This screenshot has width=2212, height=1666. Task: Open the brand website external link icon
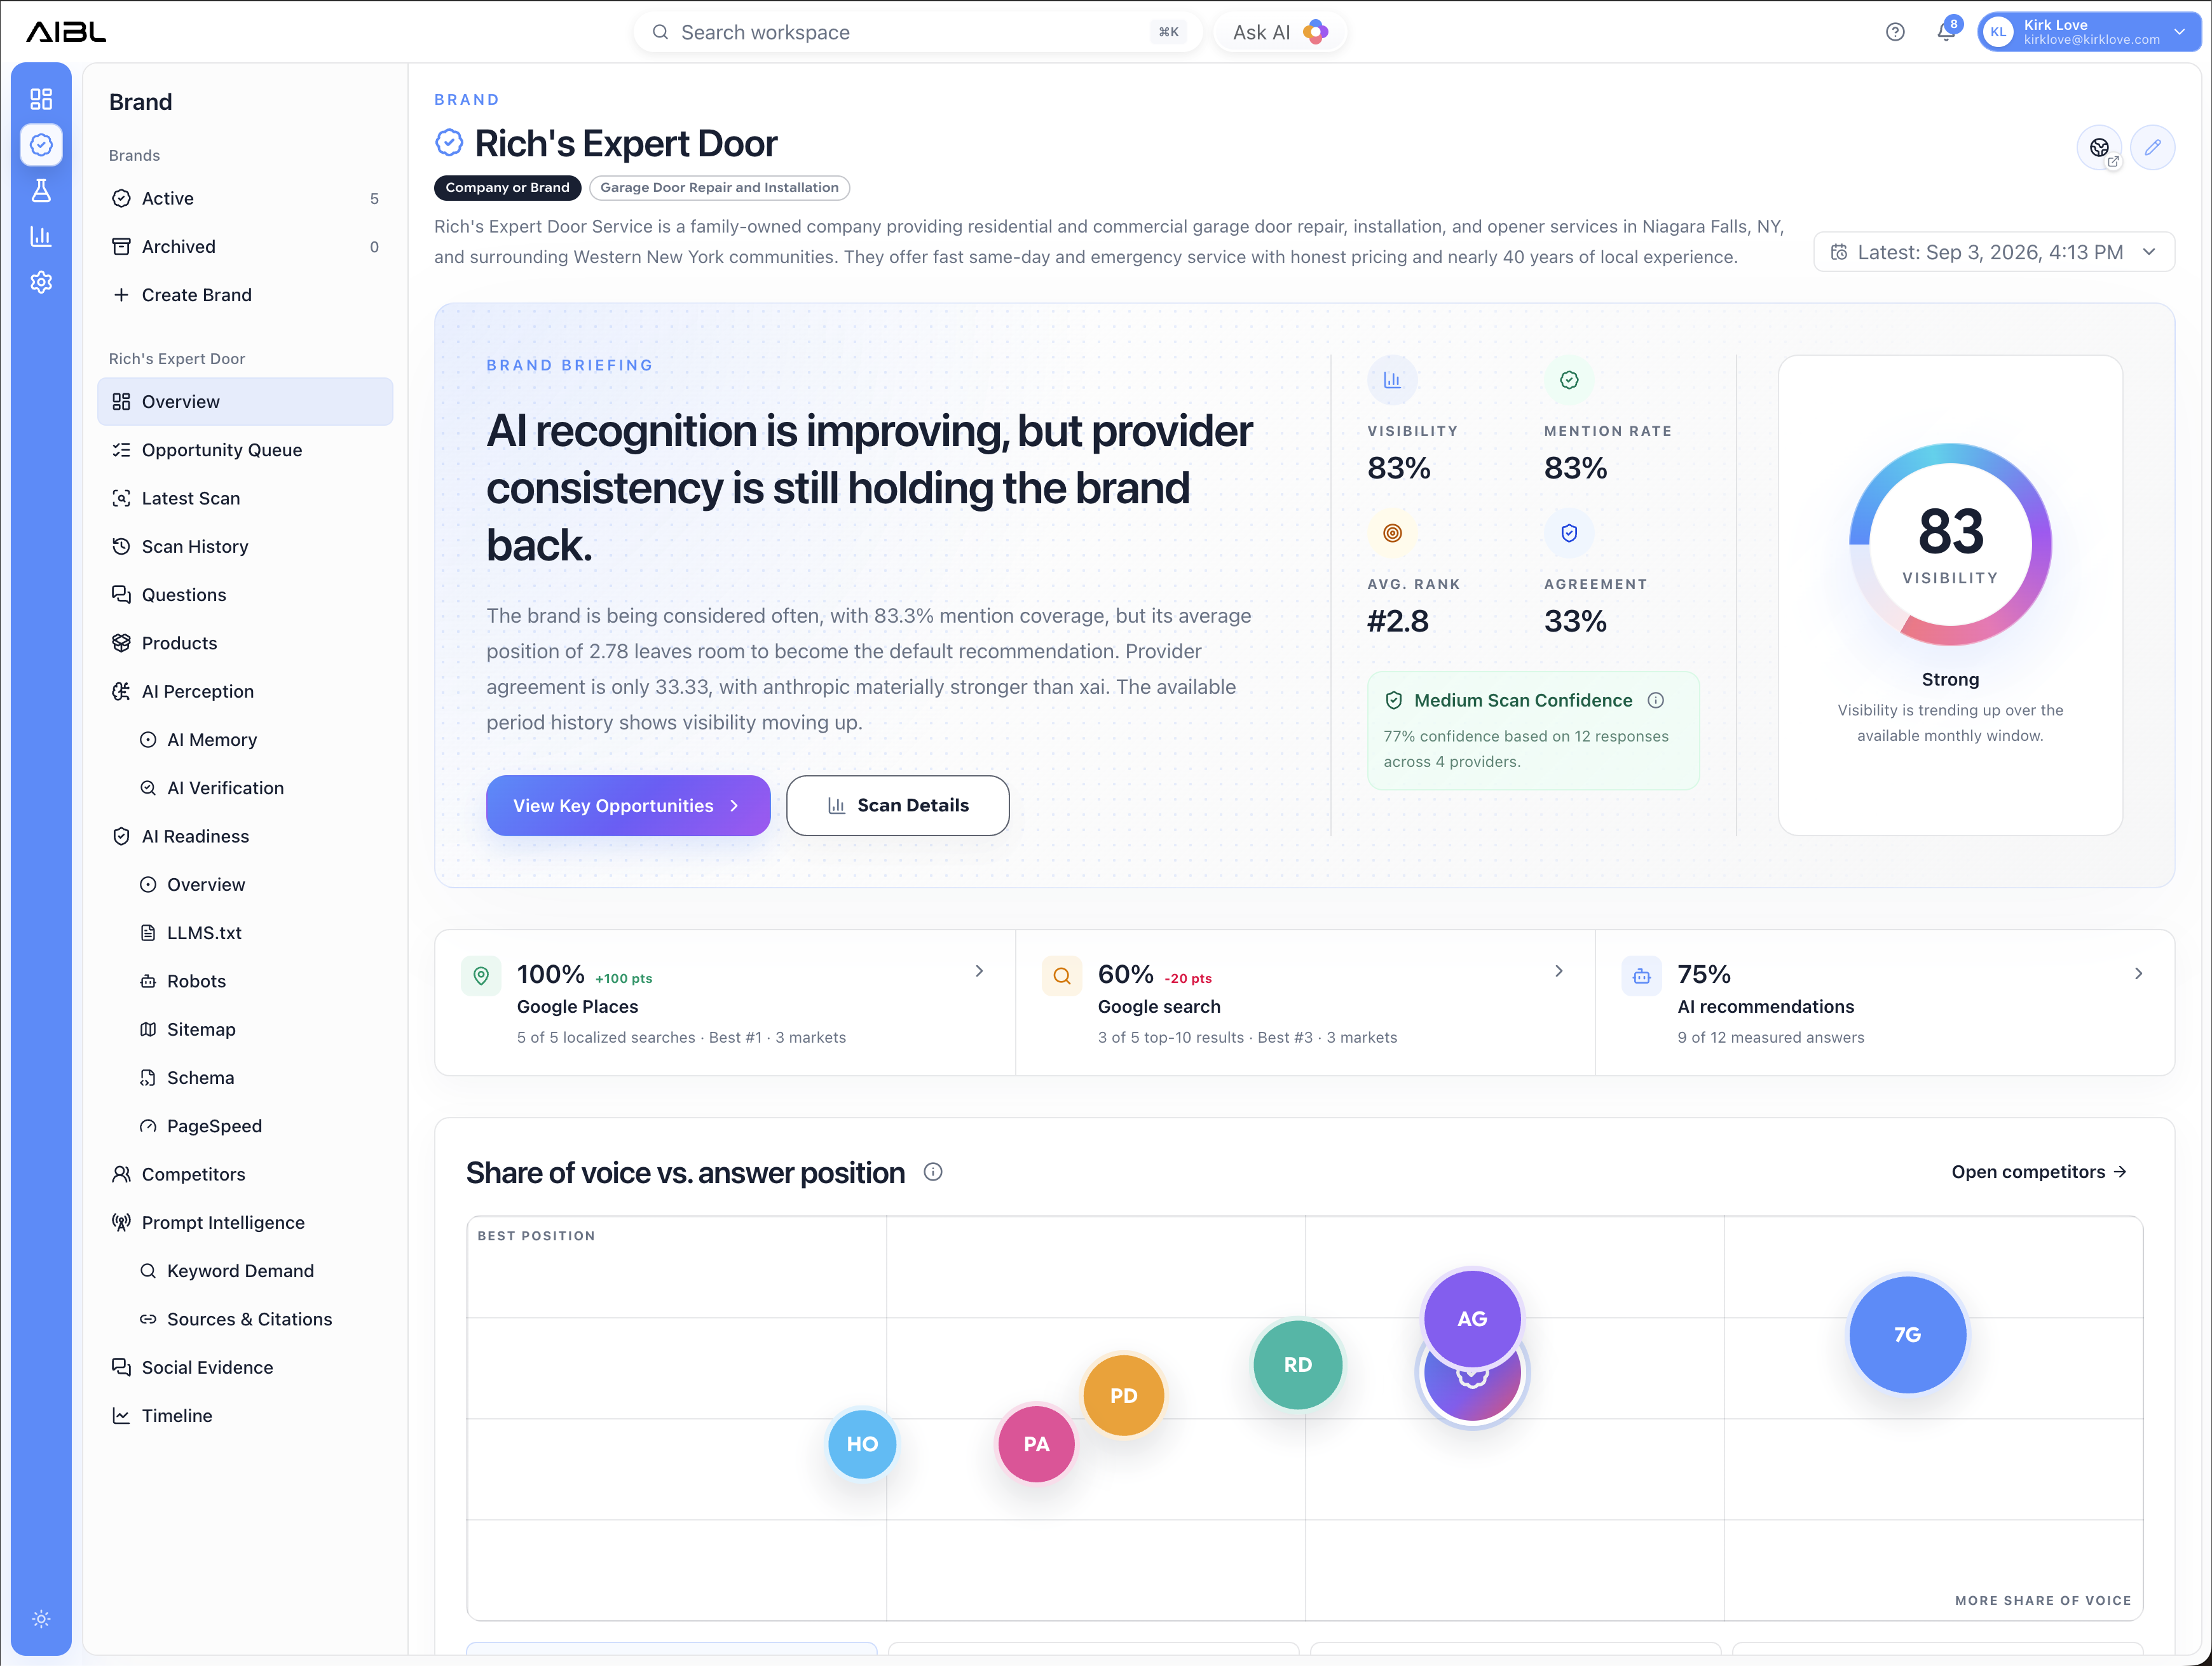point(2099,148)
